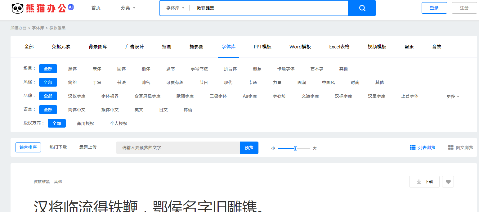
Task: Sort results by 热门下载
Action: pyautogui.click(x=58, y=147)
